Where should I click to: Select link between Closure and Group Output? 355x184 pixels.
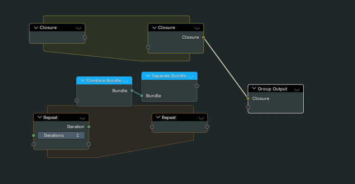coord(226,68)
